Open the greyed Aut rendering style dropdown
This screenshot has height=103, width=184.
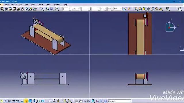pyautogui.click(x=110, y=9)
